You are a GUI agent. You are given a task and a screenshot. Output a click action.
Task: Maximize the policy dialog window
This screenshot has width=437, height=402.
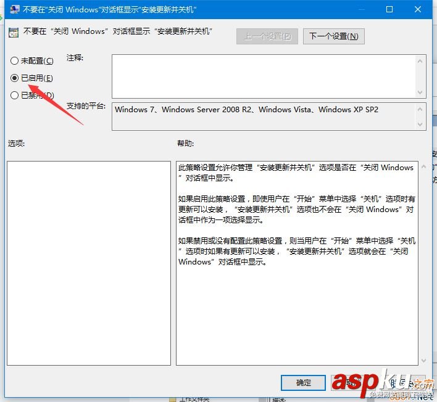coord(389,9)
